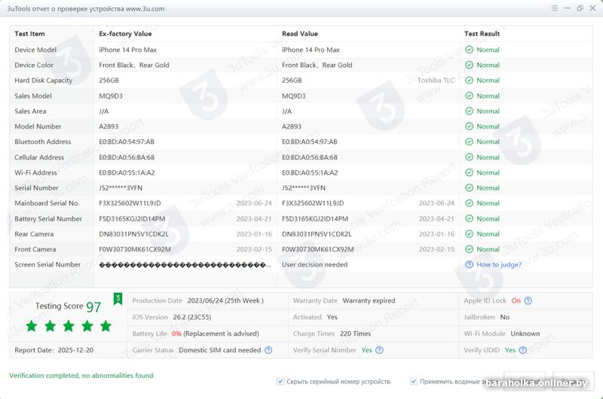The width and height of the screenshot is (603, 399).
Task: Click the question icon for Screen Serial Number
Action: point(469,264)
